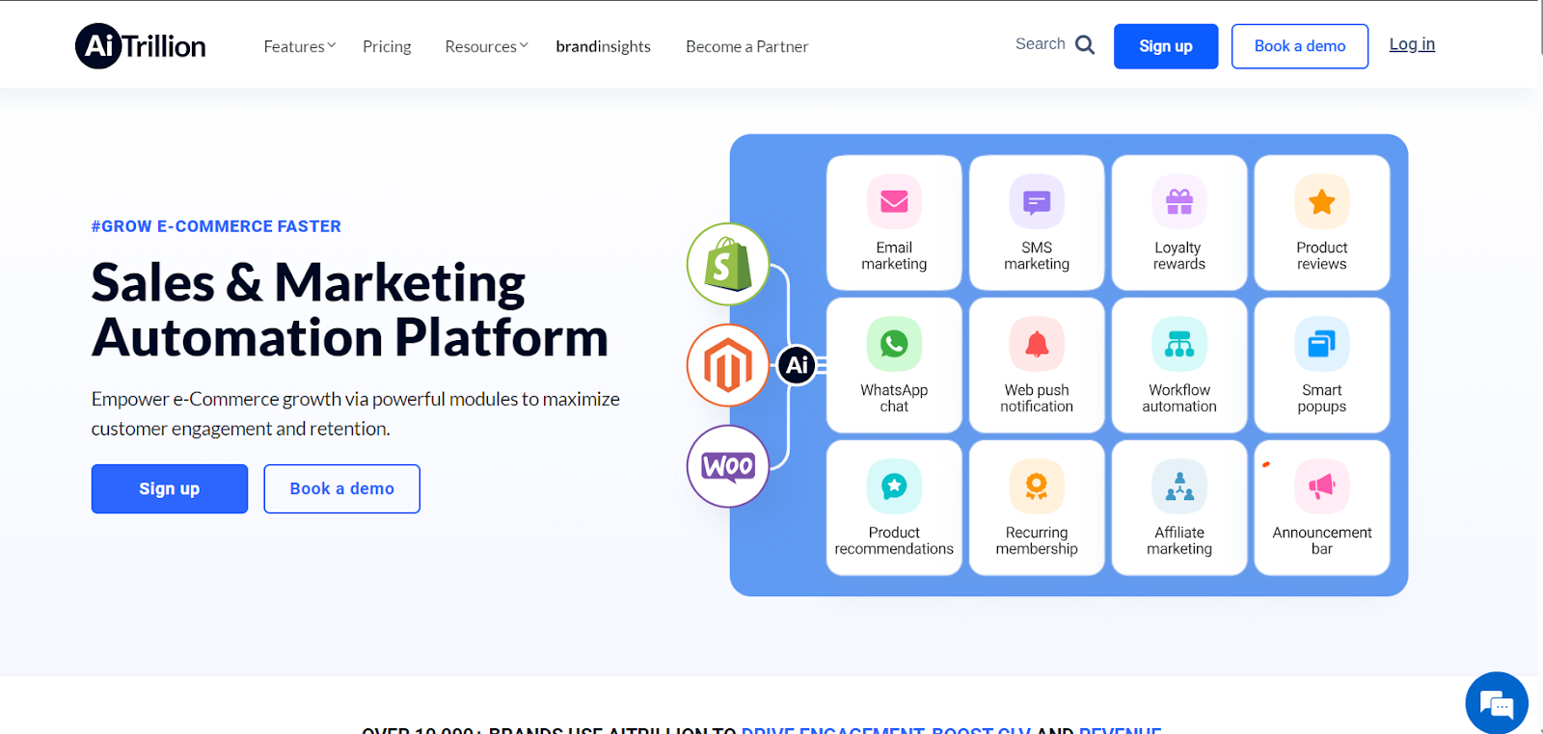Screen dimensions: 1543x734
Task: Open the live chat widget bubble
Action: point(1497,703)
